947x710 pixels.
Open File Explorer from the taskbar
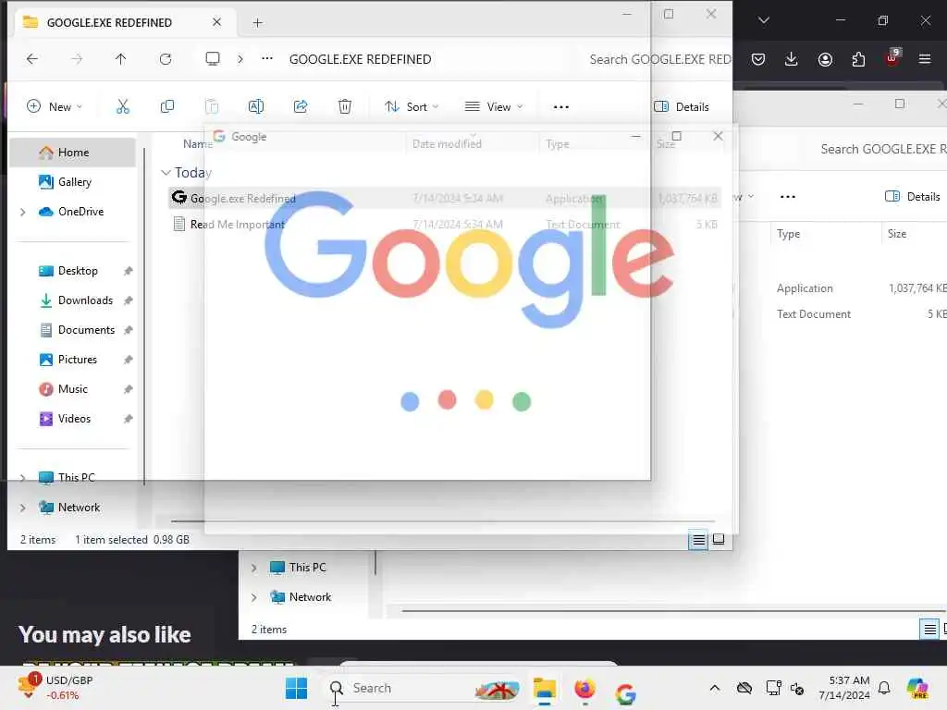544,690
